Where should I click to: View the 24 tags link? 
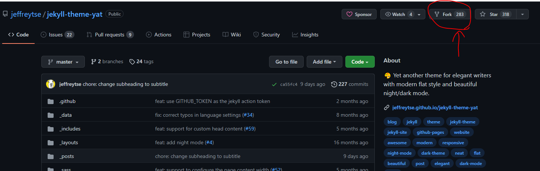point(141,62)
